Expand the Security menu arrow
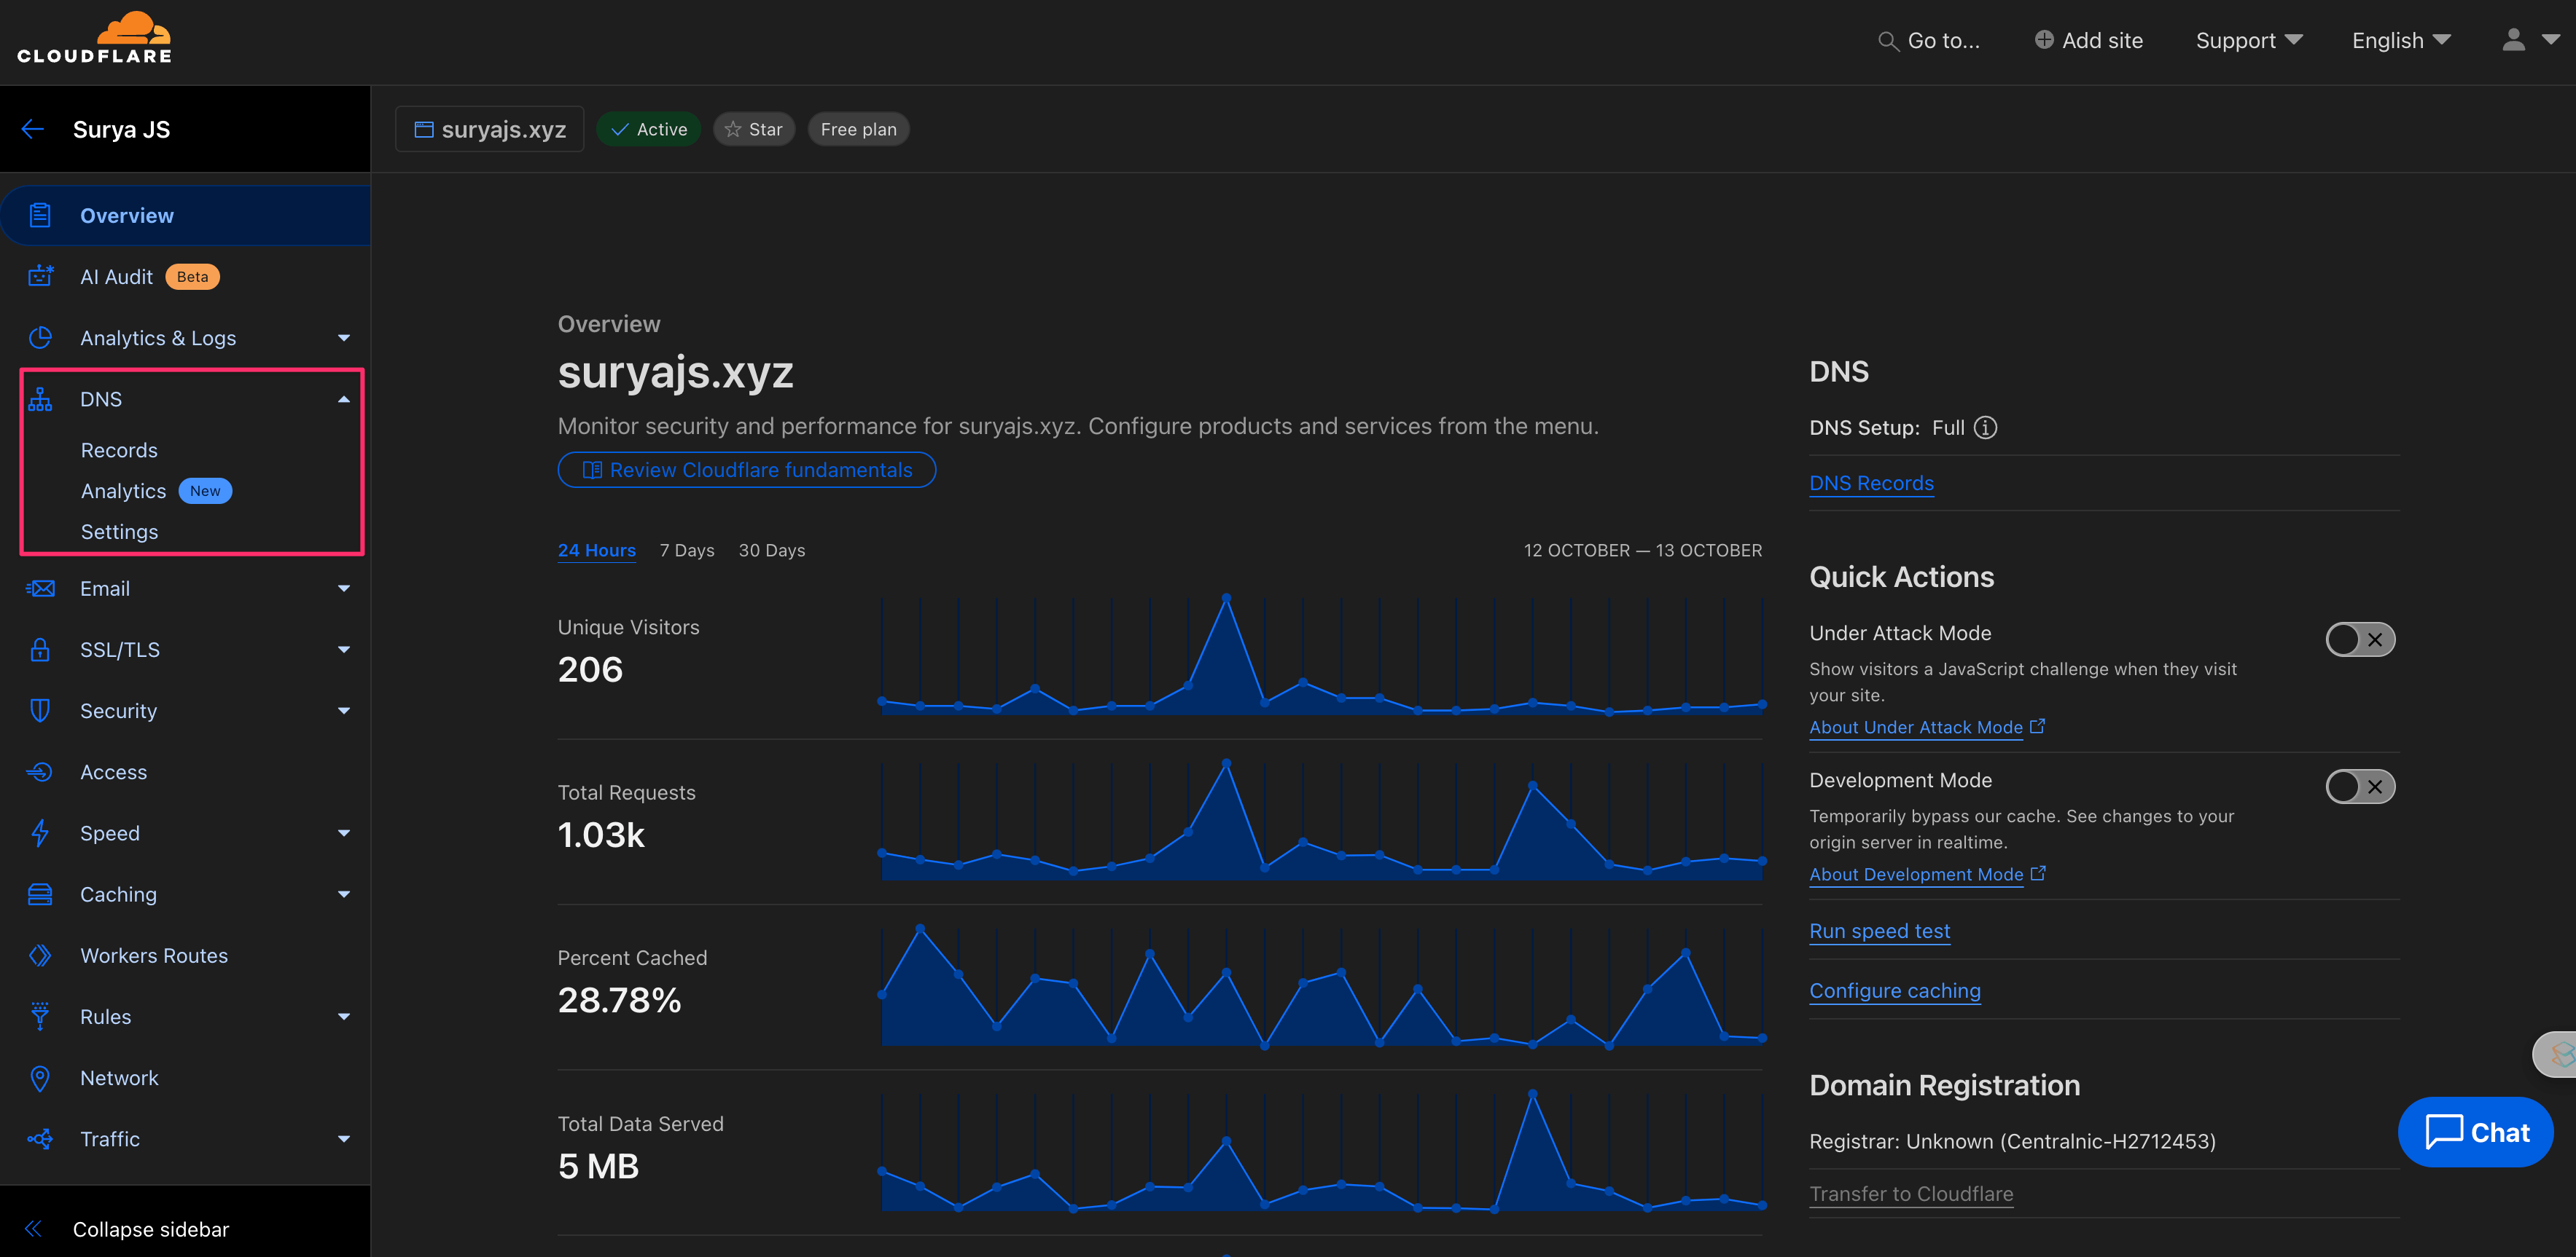The width and height of the screenshot is (2576, 1257). [x=344, y=711]
